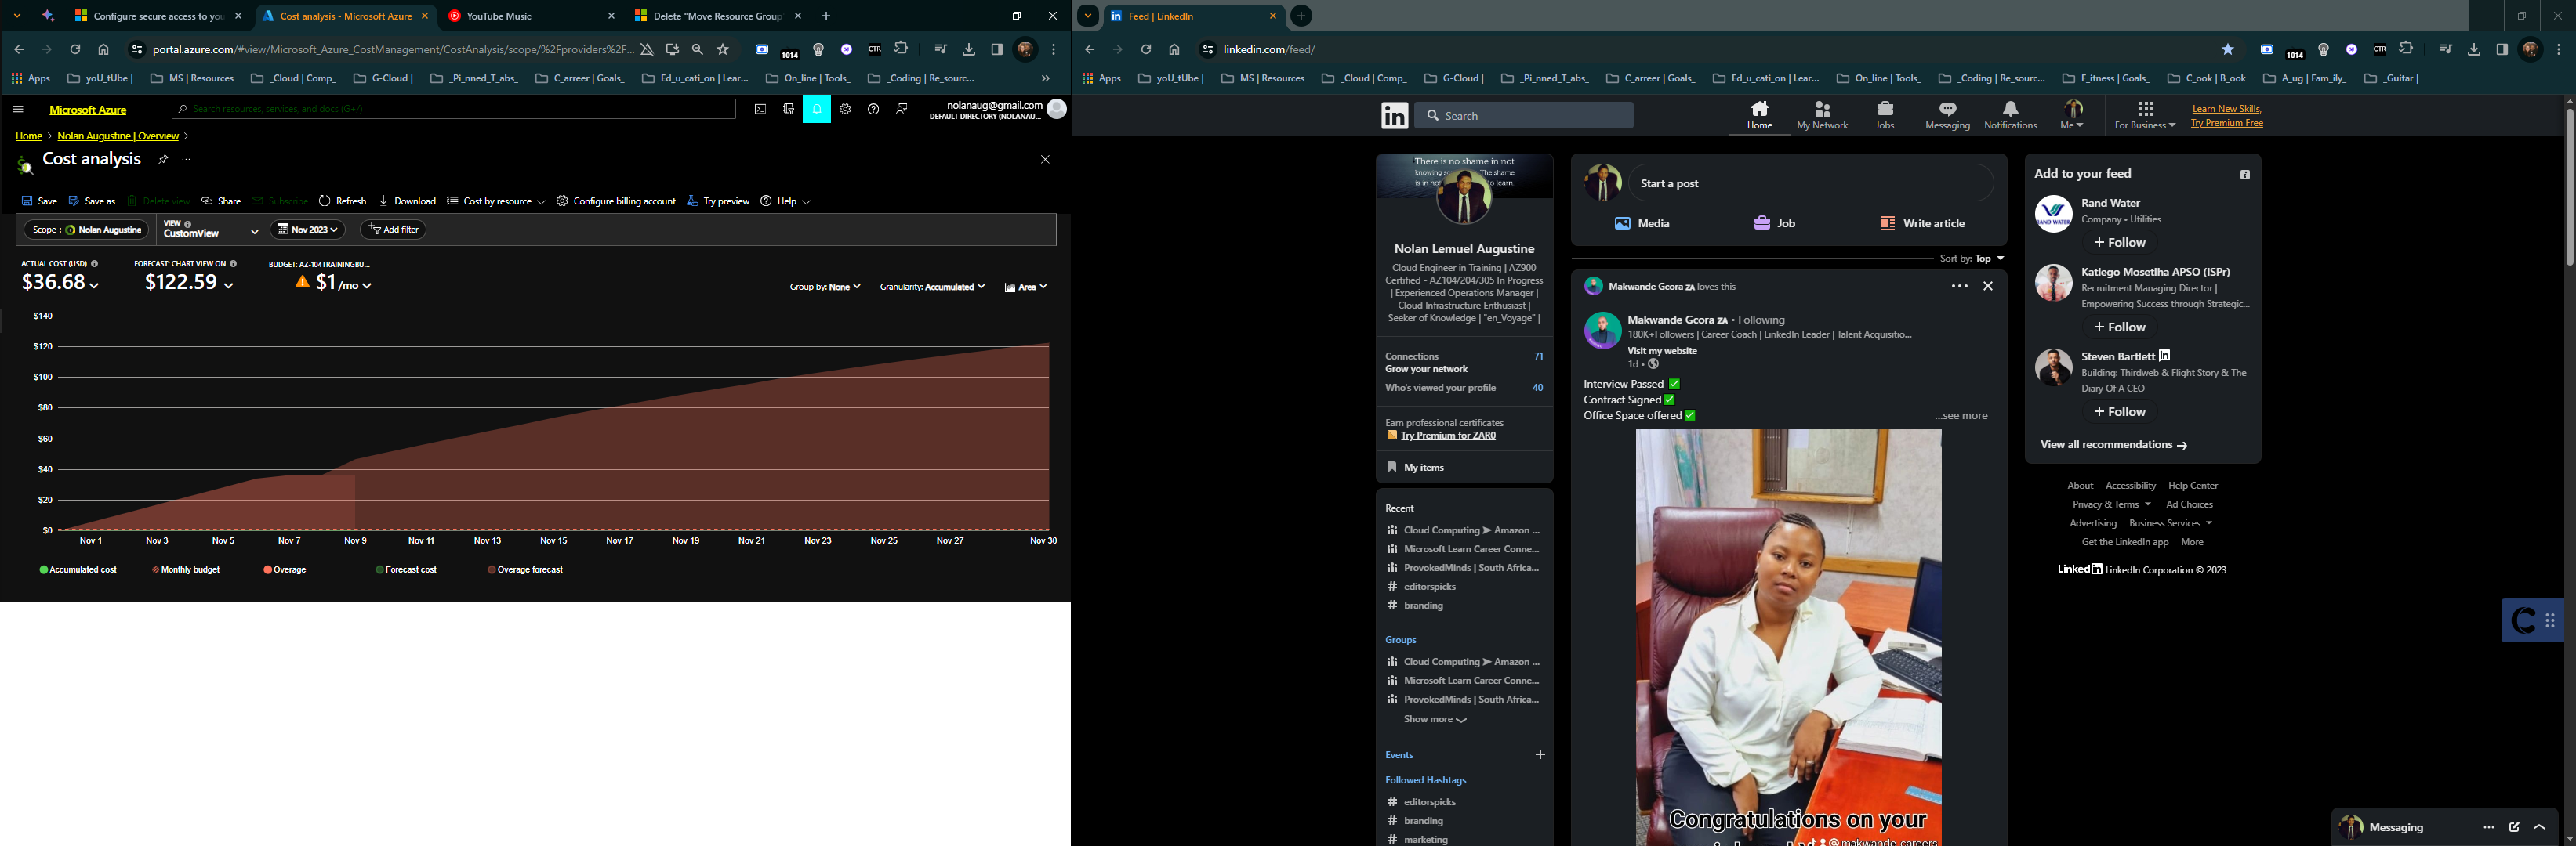Toggle Forecast cost legend series
Image resolution: width=2576 pixels, height=846 pixels.
click(x=406, y=569)
